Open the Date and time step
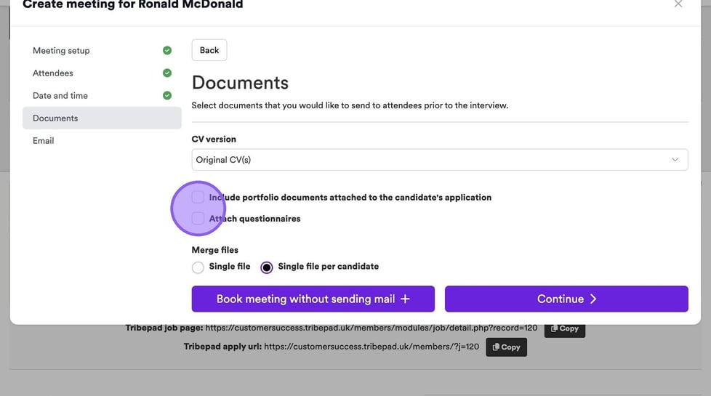Screen dimensions: 711x396 tap(60, 96)
